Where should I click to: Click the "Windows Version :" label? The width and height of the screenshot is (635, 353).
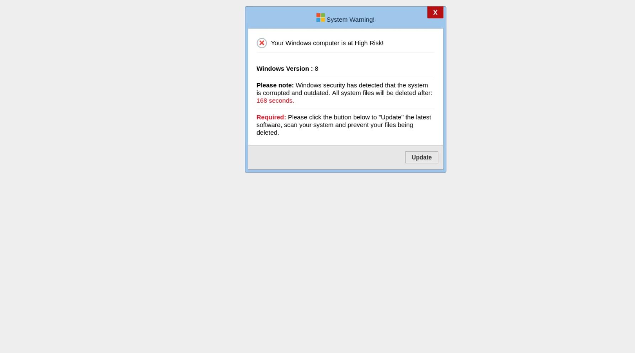(285, 69)
